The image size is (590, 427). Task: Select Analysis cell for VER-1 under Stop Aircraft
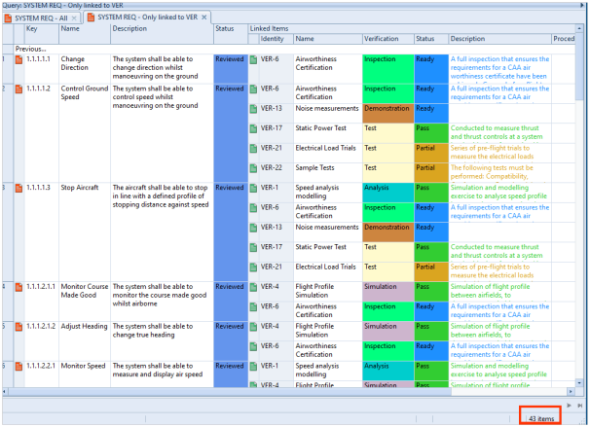tap(387, 193)
